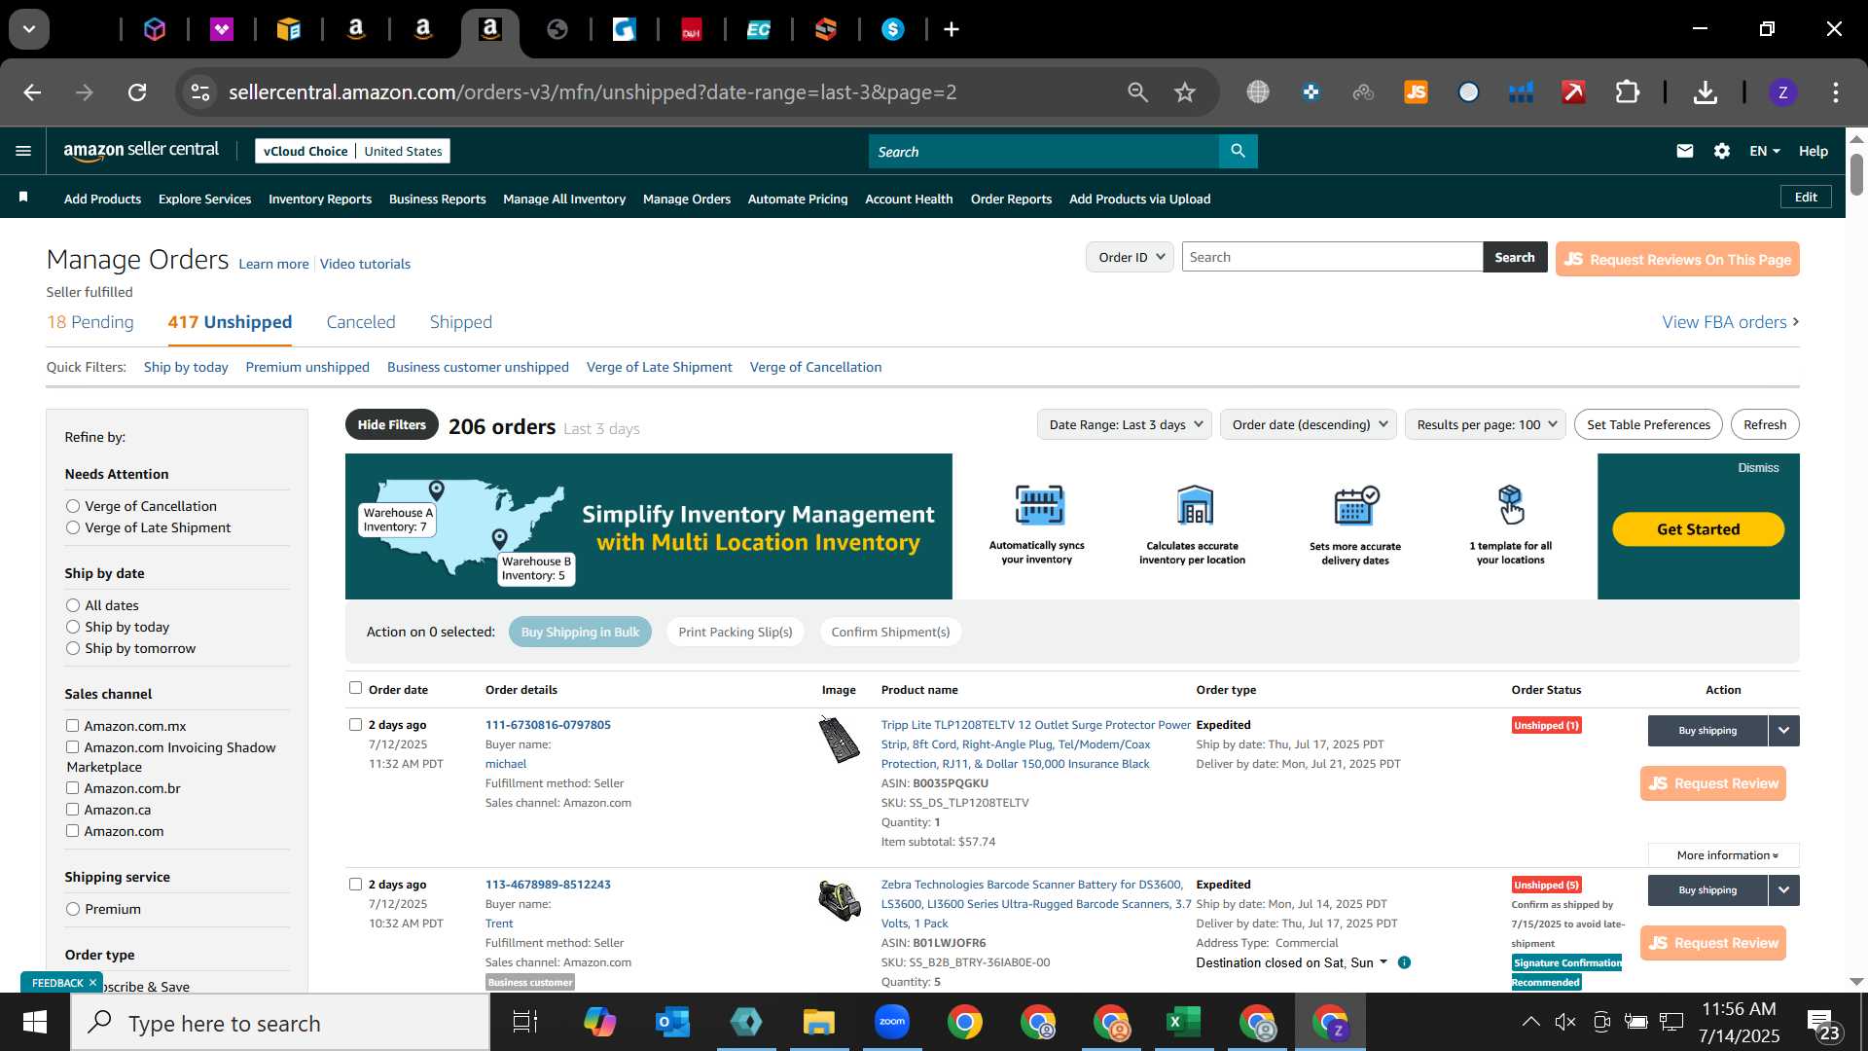Click the Windows Start button
Image resolution: width=1868 pixels, height=1051 pixels.
pos(34,1022)
